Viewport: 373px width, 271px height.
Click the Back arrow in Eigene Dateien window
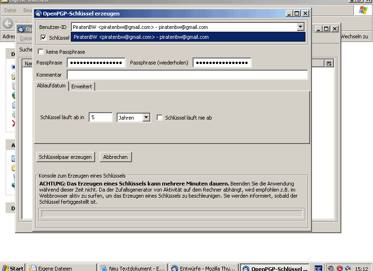click(8, 23)
